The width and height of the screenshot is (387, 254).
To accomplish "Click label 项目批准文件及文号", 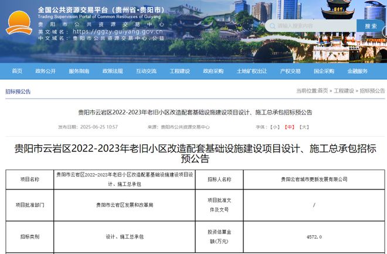I will 219,205.
